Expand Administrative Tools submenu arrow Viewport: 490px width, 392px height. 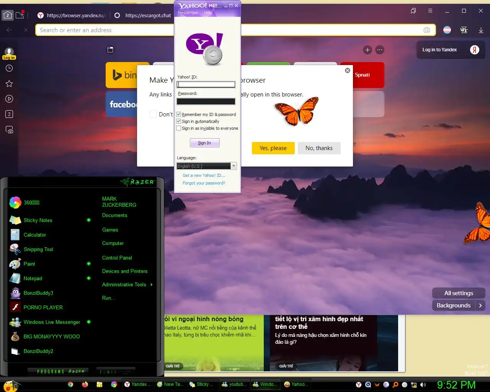click(152, 284)
